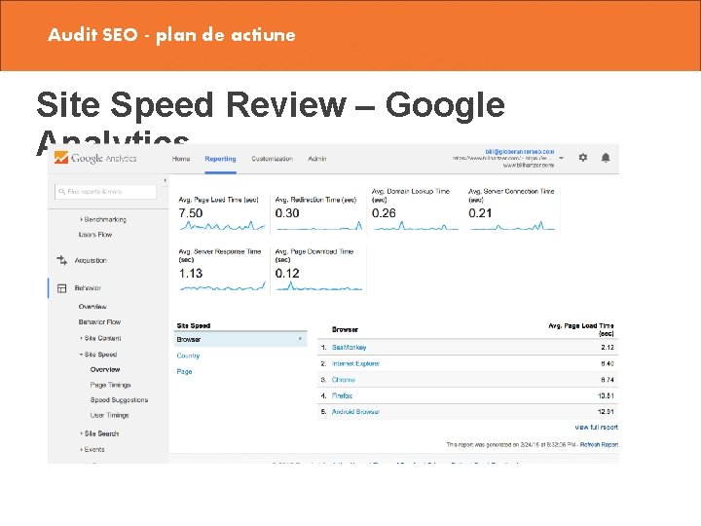Screen dimensions: 701x526
Task: Open the SeaMonkey browser row link
Action: tap(350, 347)
